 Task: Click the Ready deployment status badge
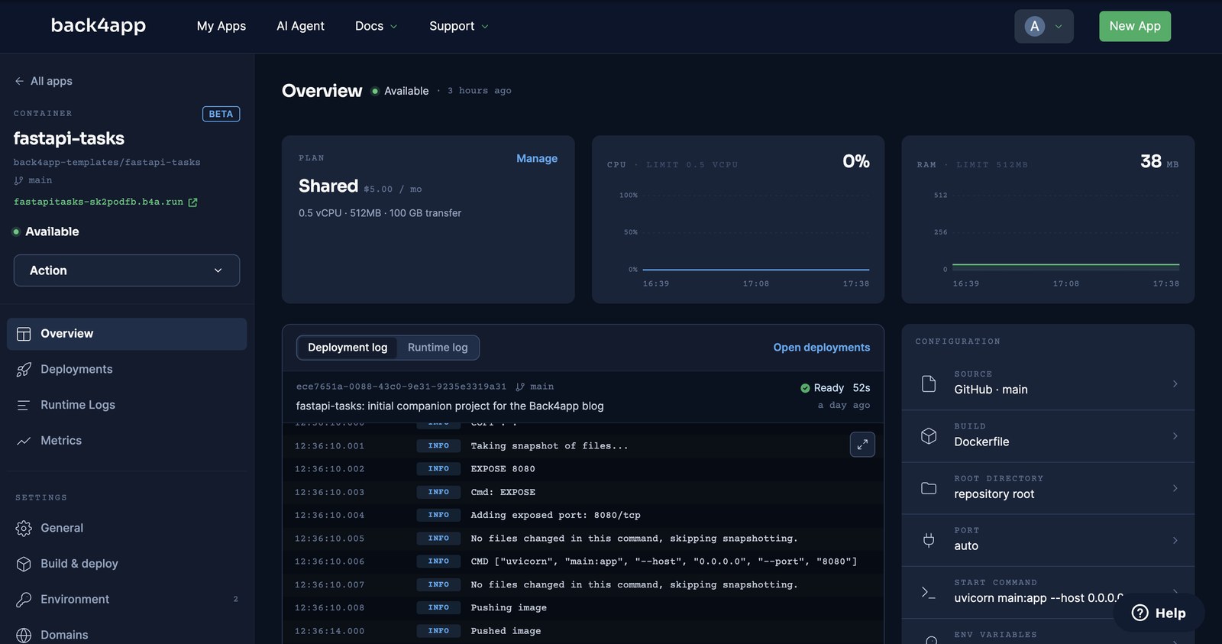[x=822, y=388]
